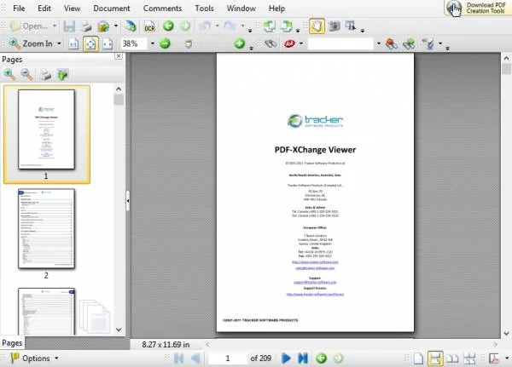
Task: Expand the search provider dropdown arrow
Action: click(x=301, y=43)
